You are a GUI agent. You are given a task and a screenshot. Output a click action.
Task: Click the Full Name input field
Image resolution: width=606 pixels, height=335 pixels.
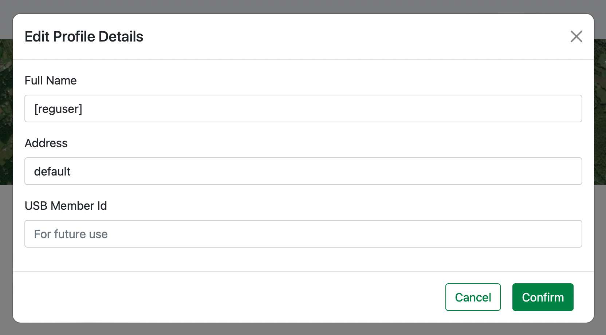pyautogui.click(x=303, y=109)
